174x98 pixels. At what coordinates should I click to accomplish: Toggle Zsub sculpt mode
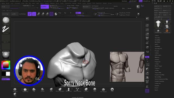click(83, 13)
